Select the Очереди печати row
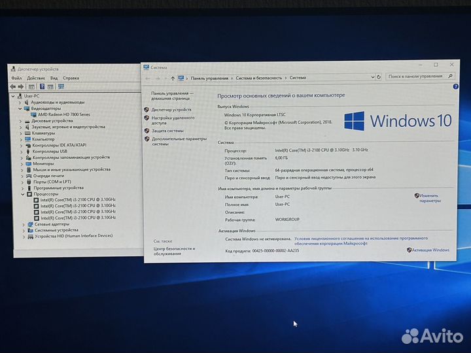The height and width of the screenshot is (353, 471). point(48,176)
